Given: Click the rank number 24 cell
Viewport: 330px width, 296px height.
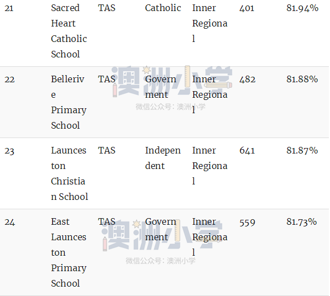Looking at the screenshot, I should coord(9,222).
